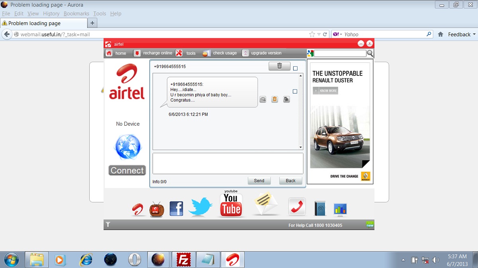Open the usage statistics chart icon
Viewport: 478px width, 268px height.
[x=340, y=209]
